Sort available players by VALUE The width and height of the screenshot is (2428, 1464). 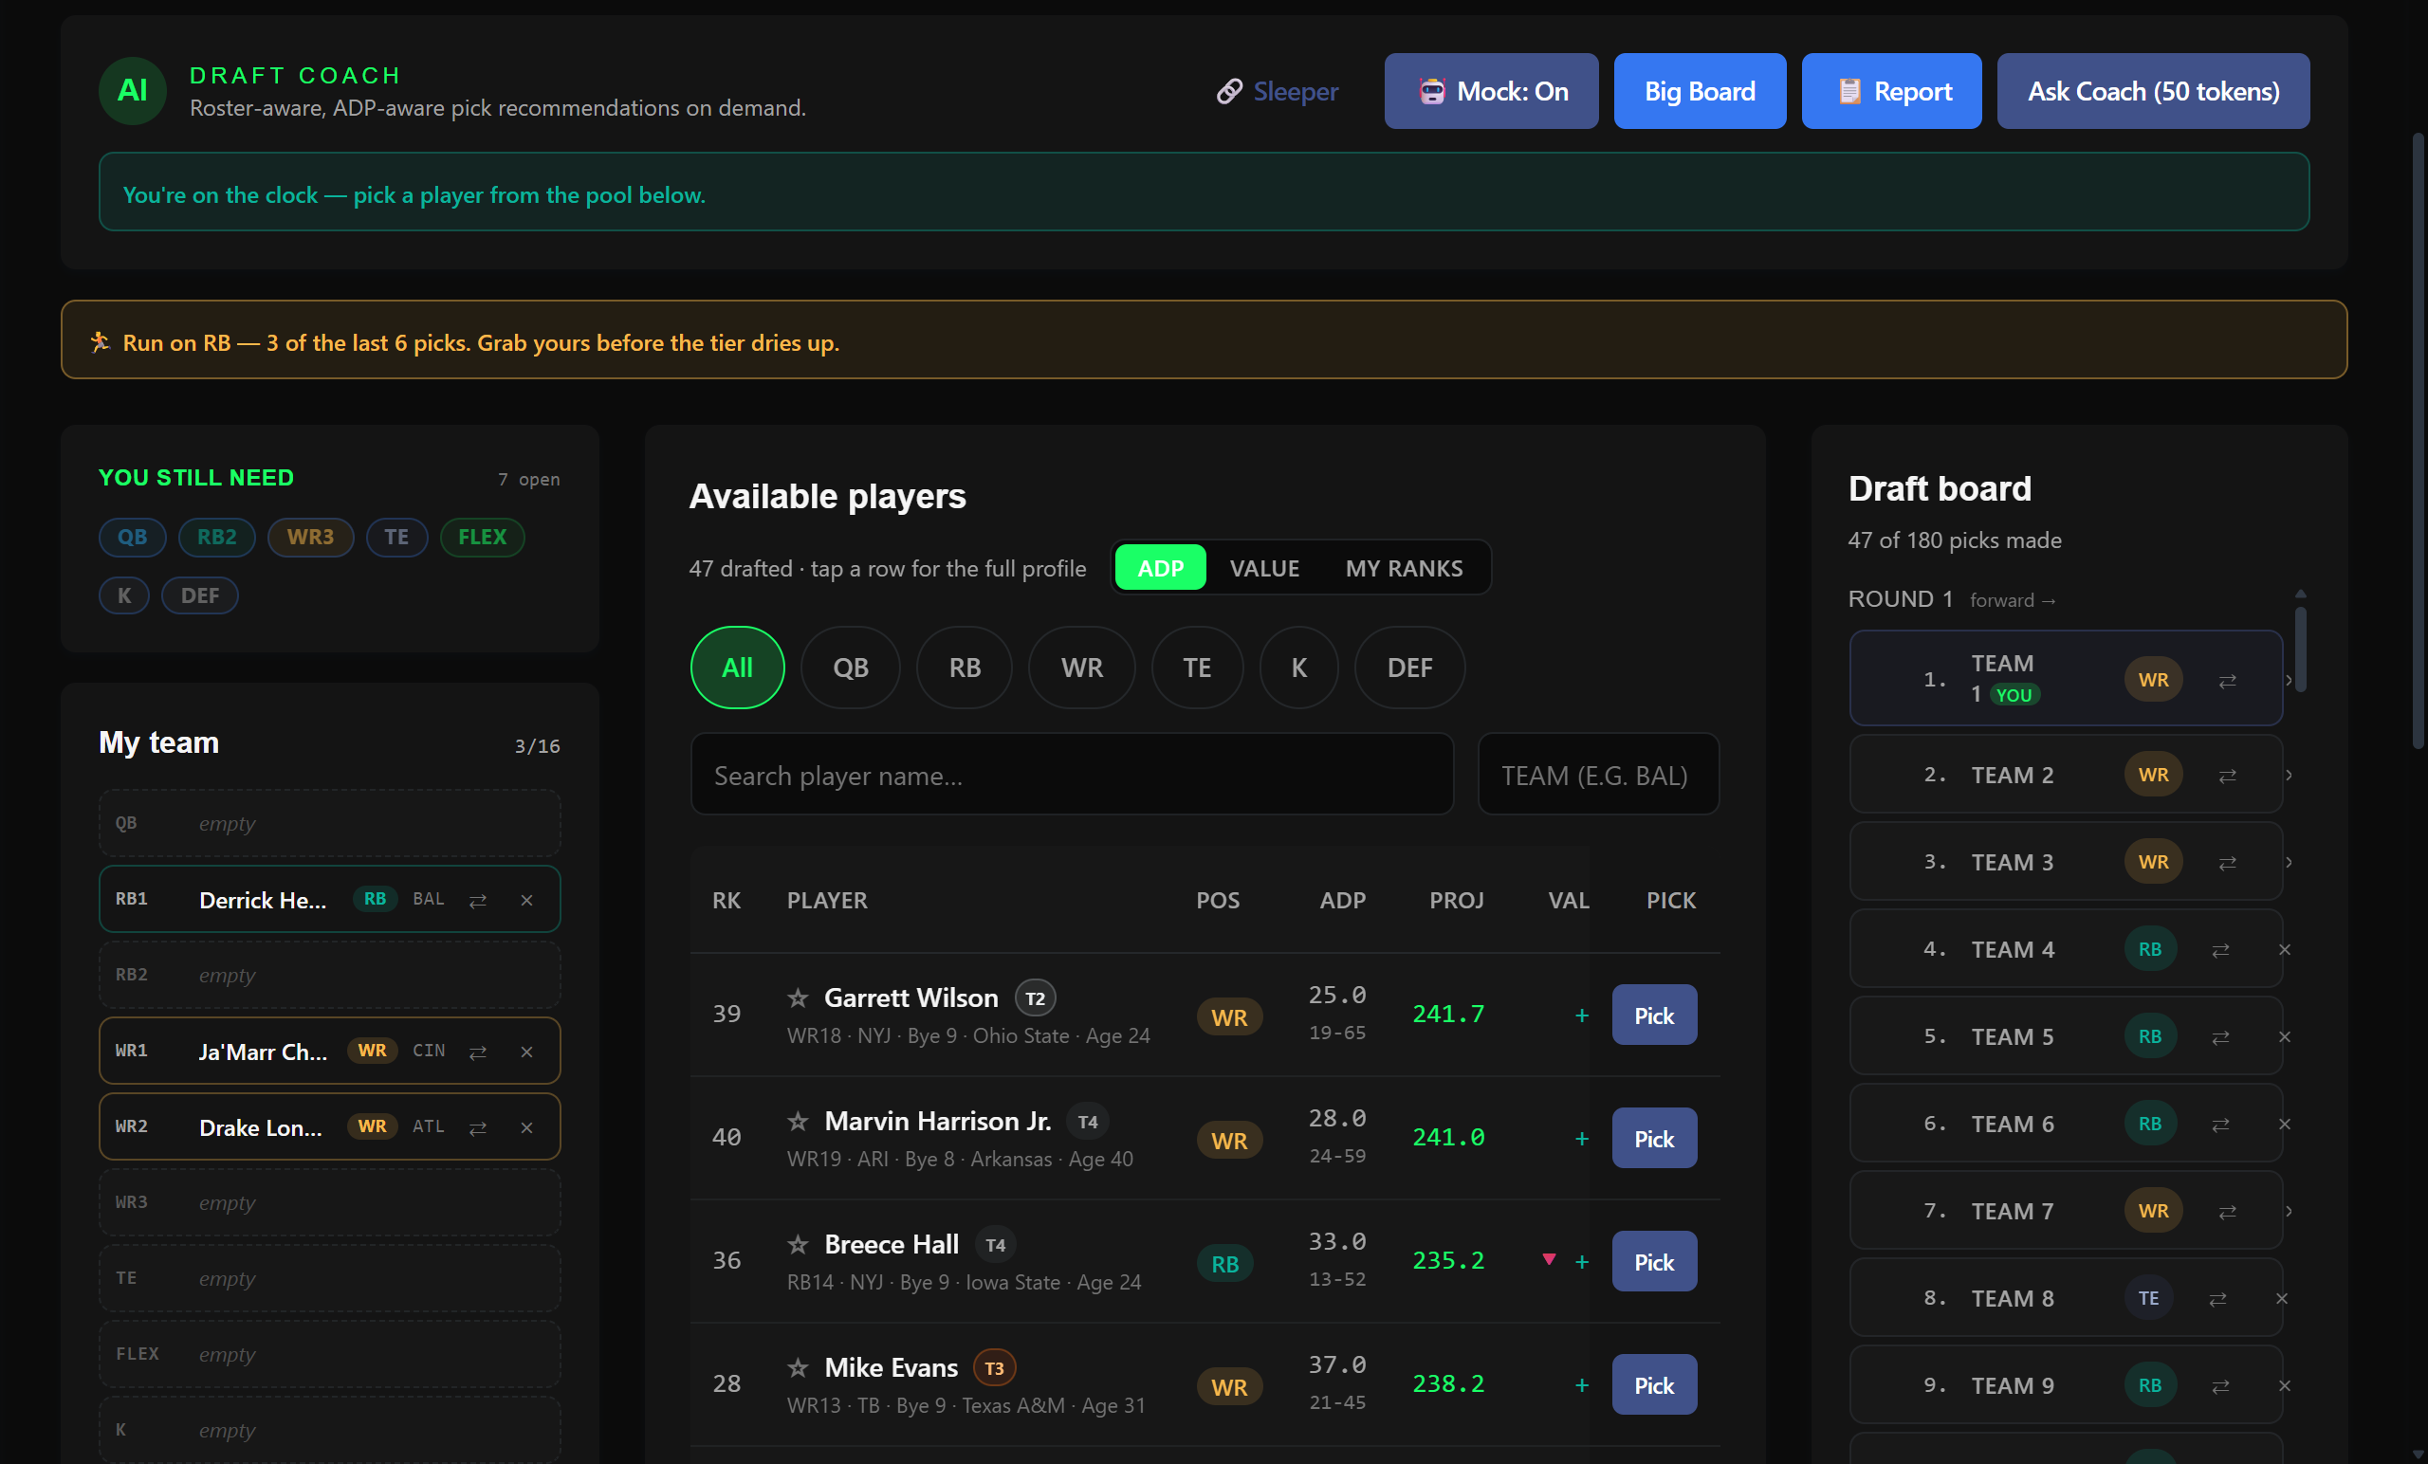1263,569
